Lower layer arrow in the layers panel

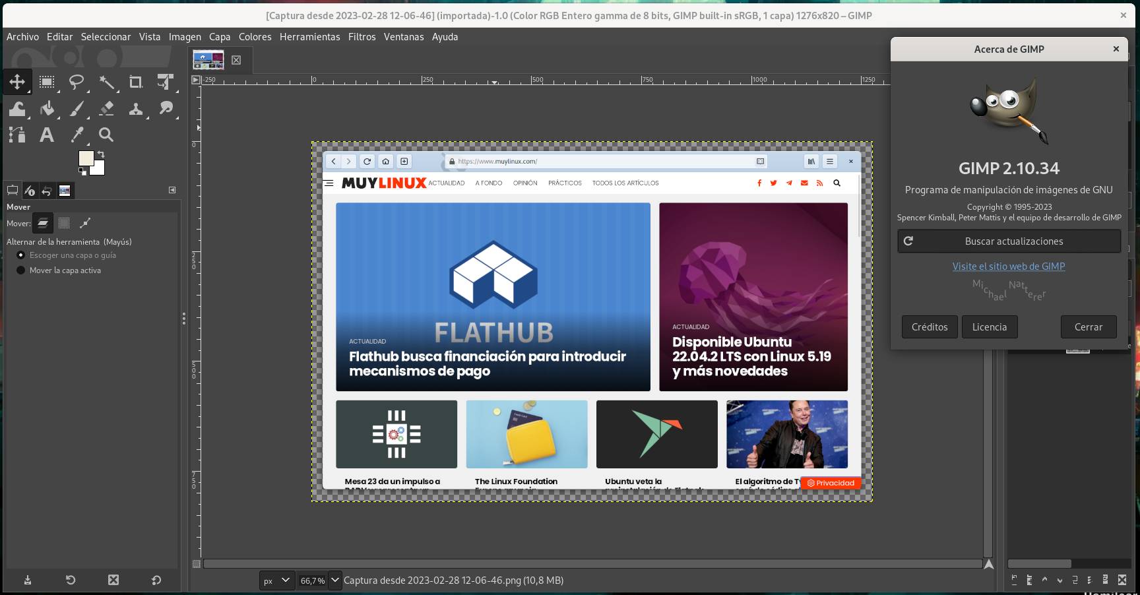1060,580
